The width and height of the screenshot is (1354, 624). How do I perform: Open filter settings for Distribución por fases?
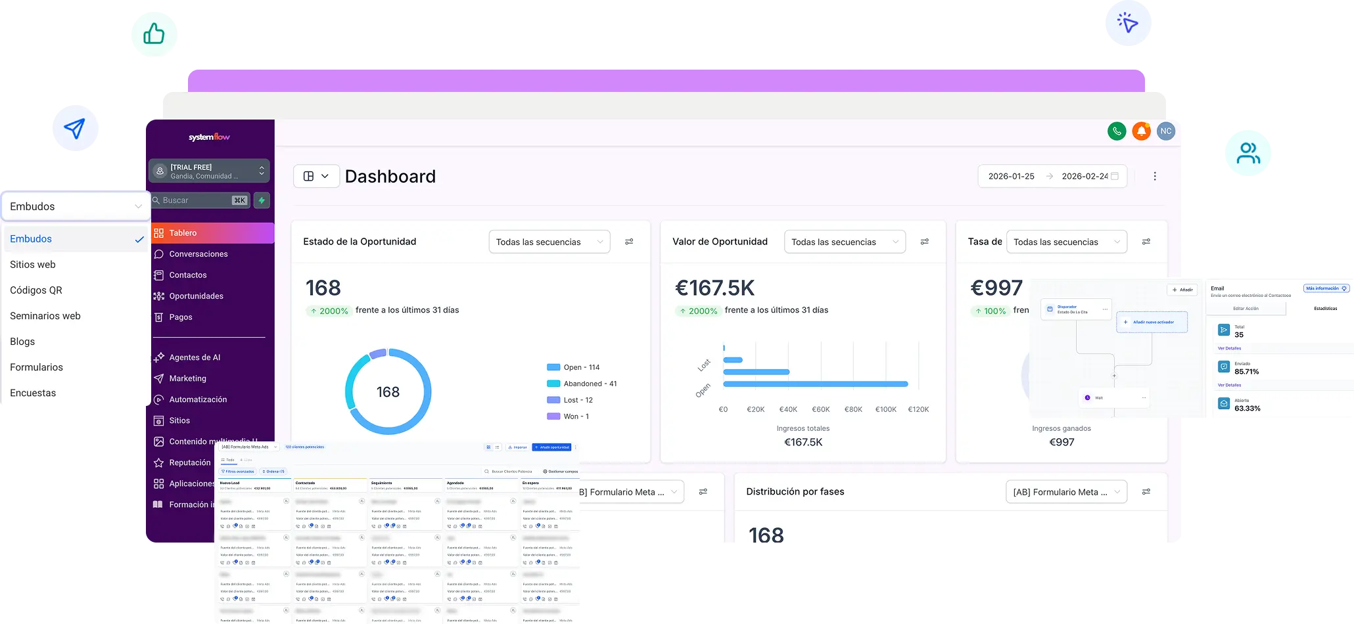(1146, 492)
